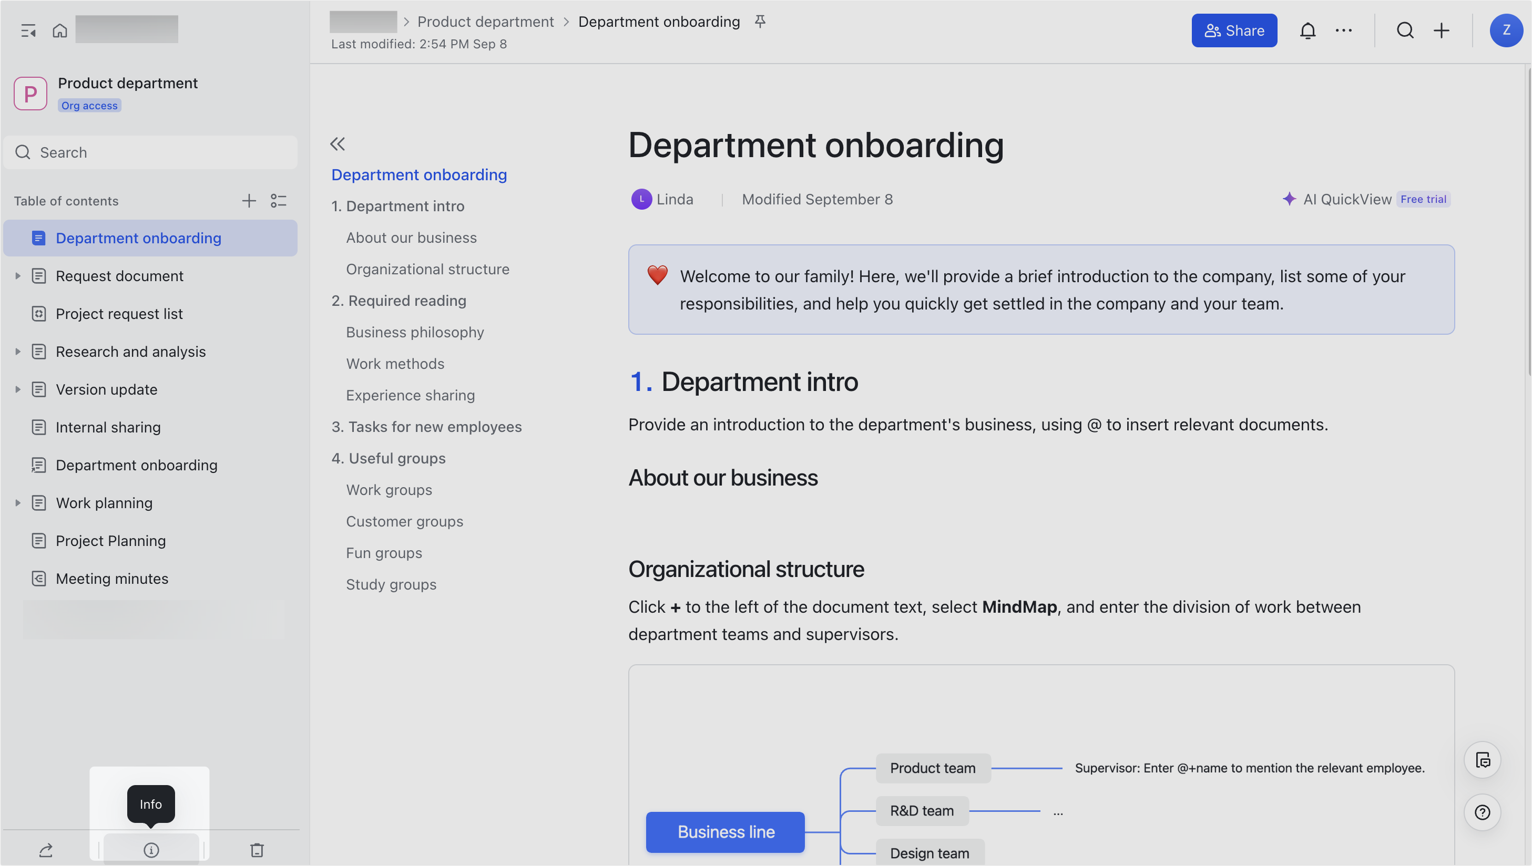Jump to 'Study groups' in outline

coord(391,585)
